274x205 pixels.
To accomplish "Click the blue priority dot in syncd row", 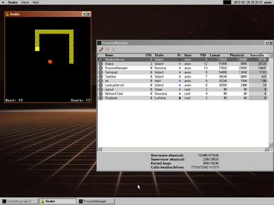I will pyautogui.click(x=179, y=89).
